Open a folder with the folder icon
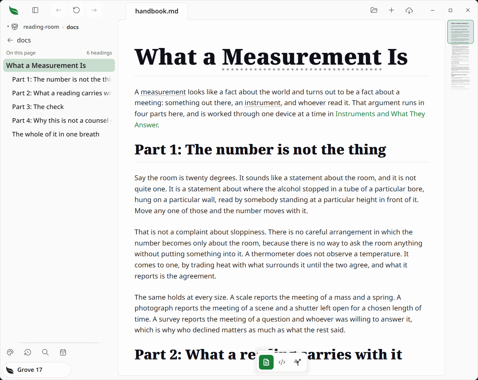This screenshot has width=478, height=380. coord(374,10)
